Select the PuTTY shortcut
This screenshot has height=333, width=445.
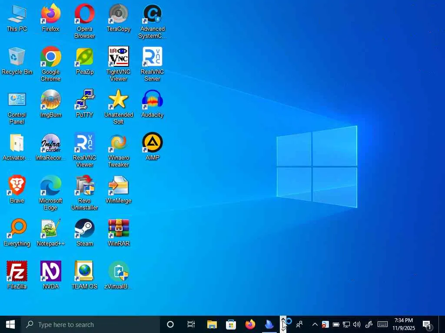click(85, 104)
